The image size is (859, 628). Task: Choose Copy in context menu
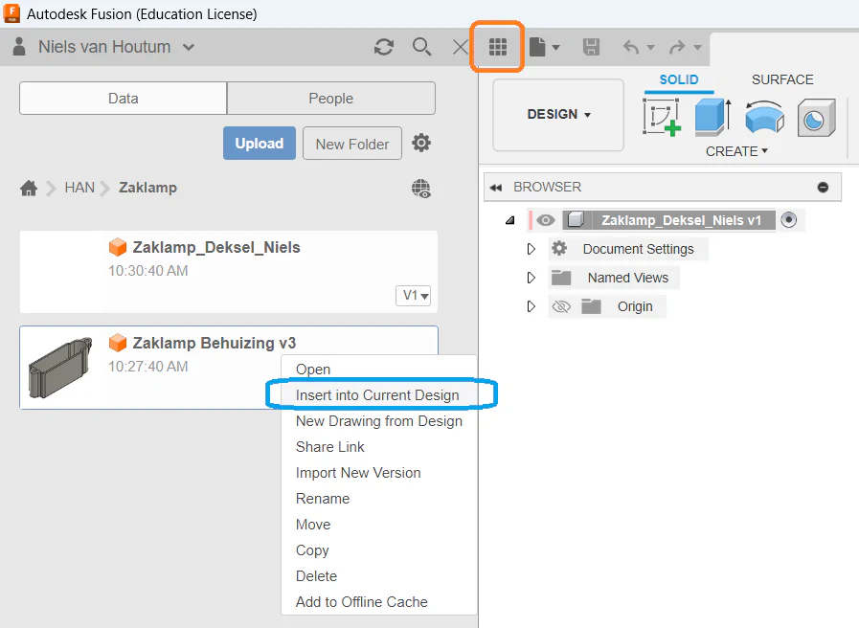point(379,550)
